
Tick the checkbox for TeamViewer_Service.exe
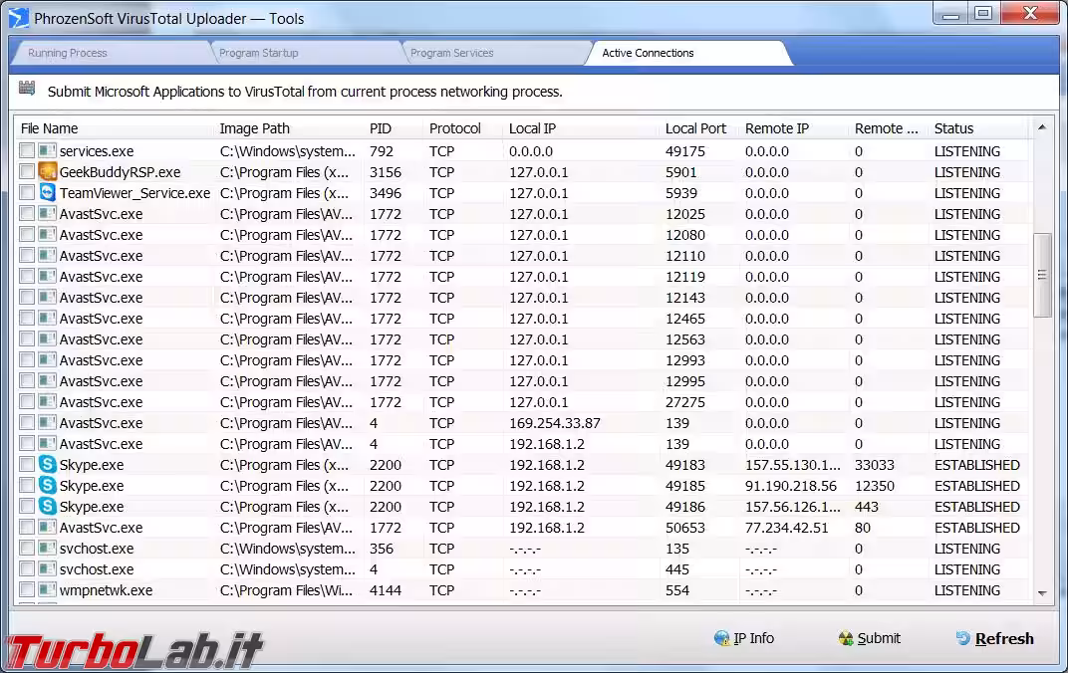click(27, 193)
